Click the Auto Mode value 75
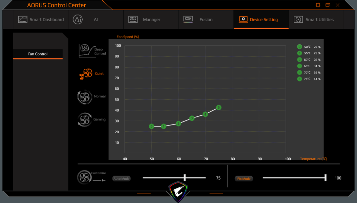357x203 pixels. [x=218, y=178]
